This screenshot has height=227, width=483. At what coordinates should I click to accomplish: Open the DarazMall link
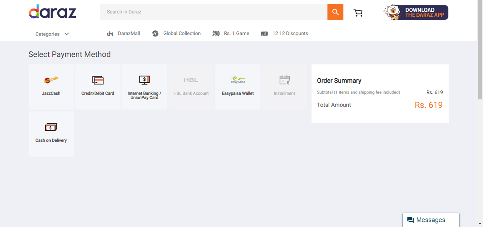click(129, 33)
